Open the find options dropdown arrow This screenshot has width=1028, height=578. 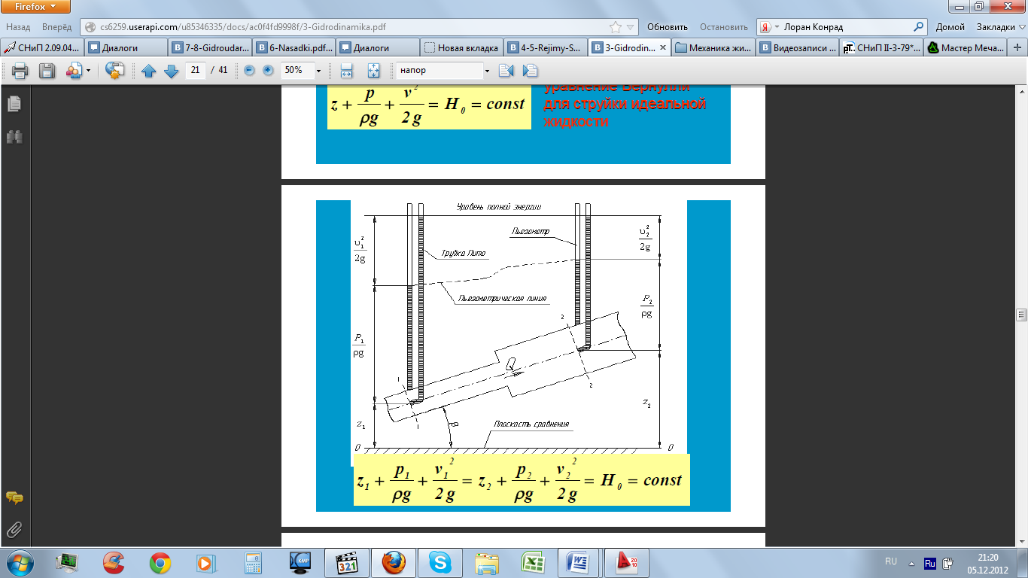(x=487, y=71)
